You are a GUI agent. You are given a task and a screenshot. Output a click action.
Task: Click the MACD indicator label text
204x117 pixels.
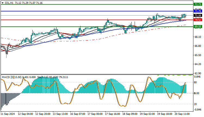tap(19, 77)
